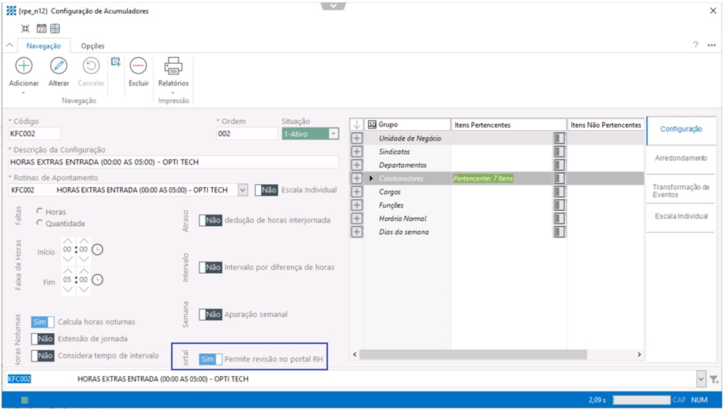This screenshot has height=410, width=723.
Task: Disable Calcula horas noturnas toggle
Action: (x=42, y=322)
